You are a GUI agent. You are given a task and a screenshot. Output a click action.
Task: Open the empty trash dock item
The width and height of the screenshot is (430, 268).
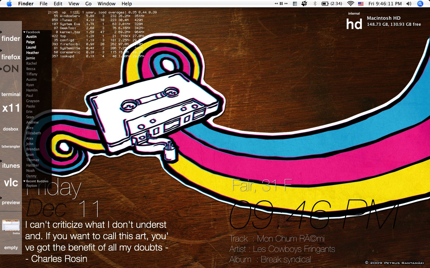click(11, 248)
